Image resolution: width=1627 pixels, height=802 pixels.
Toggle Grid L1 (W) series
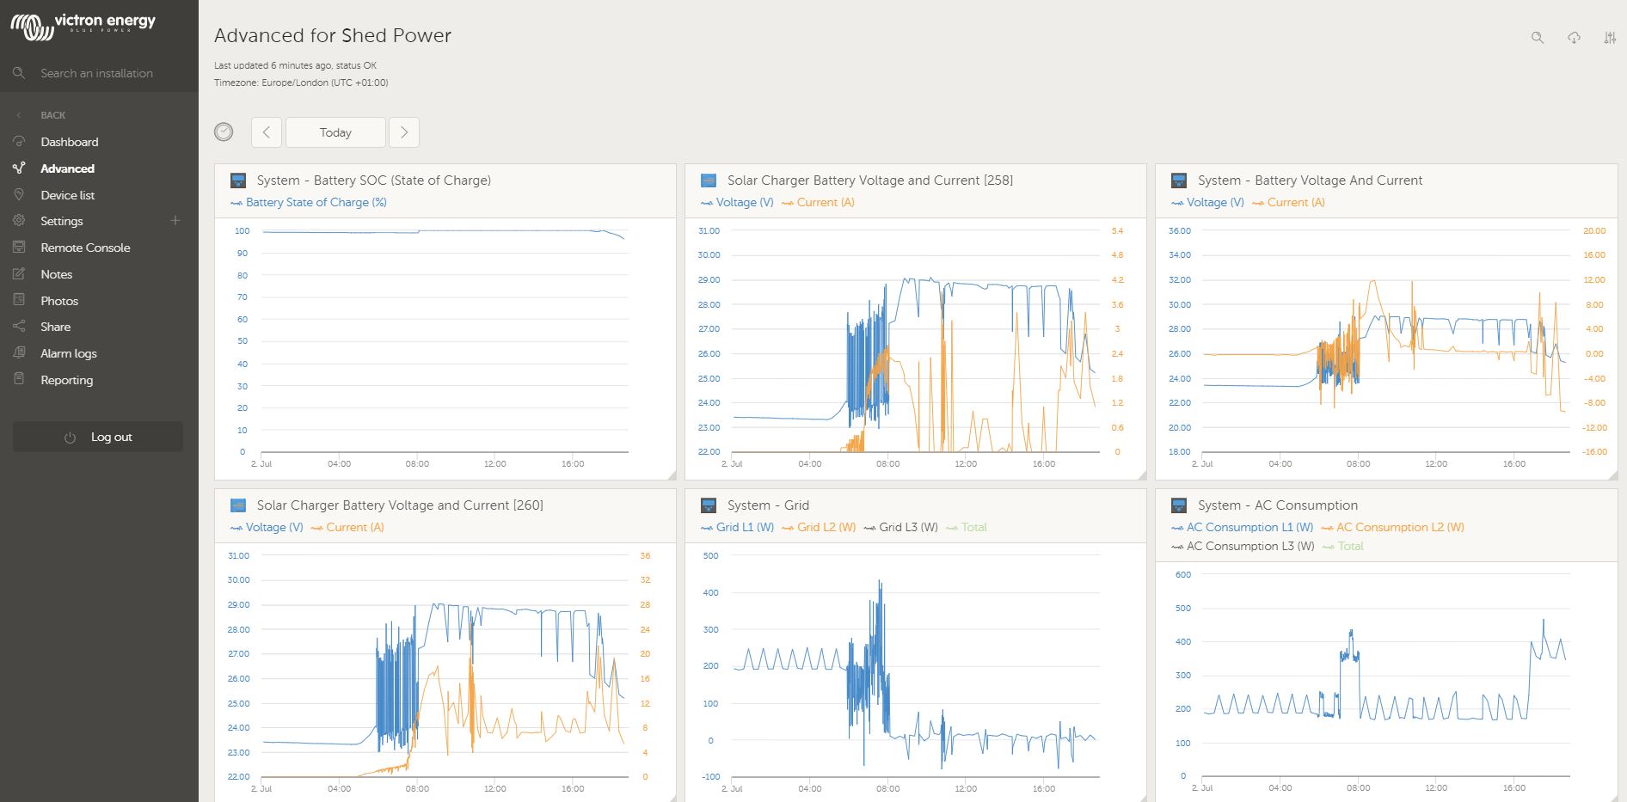737,528
